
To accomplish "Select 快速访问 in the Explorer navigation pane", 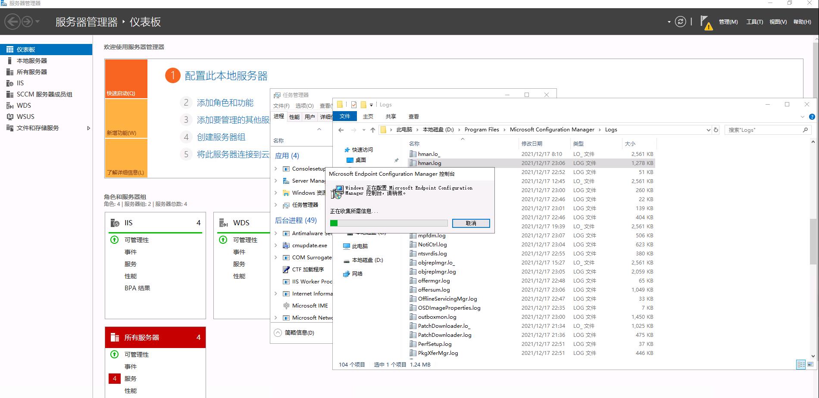I will click(362, 149).
